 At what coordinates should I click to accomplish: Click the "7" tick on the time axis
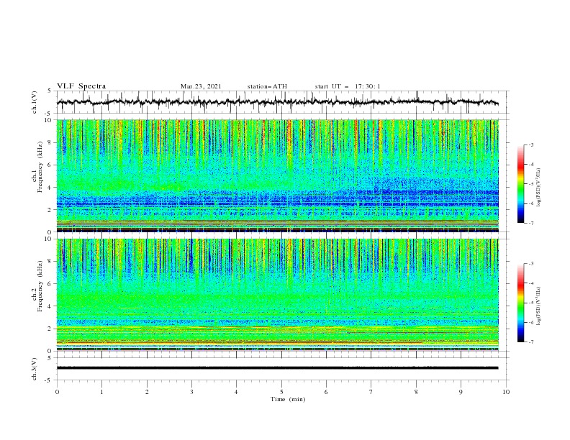371,392
